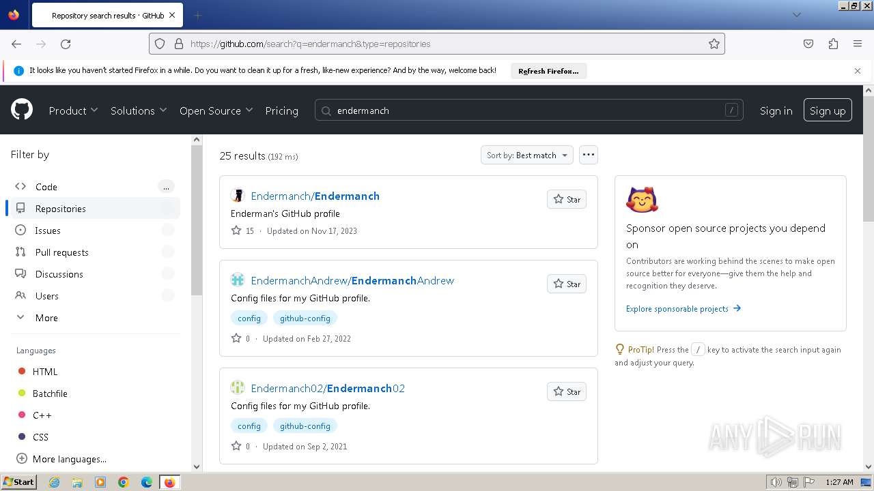
Task: Open the three-dot search options menu
Action: coord(589,155)
